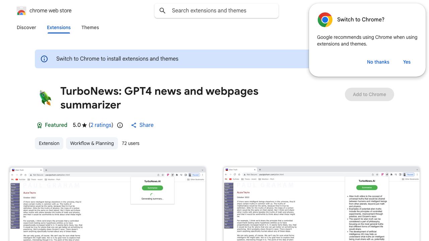429x241 pixels.
Task: Click the Share link text
Action: [x=146, y=125]
